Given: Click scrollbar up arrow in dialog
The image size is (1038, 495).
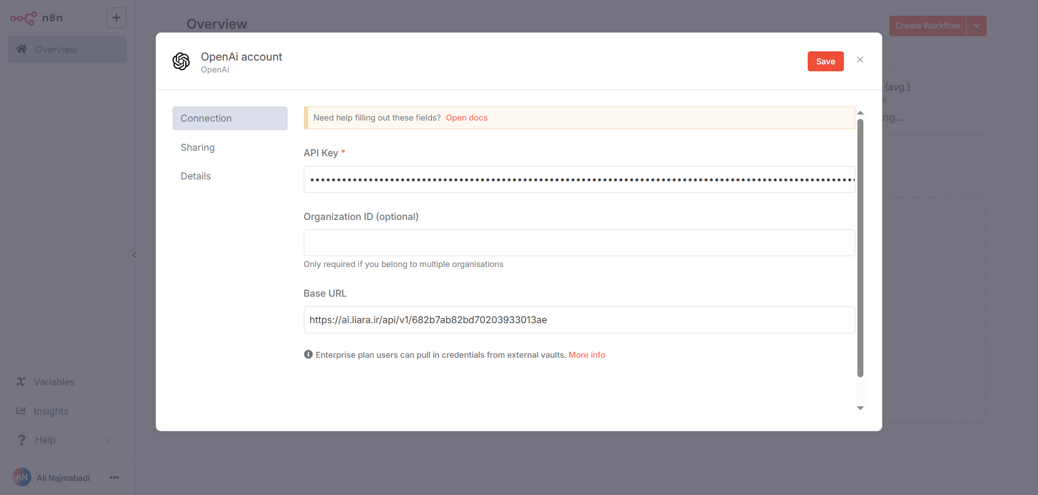Looking at the screenshot, I should (860, 113).
